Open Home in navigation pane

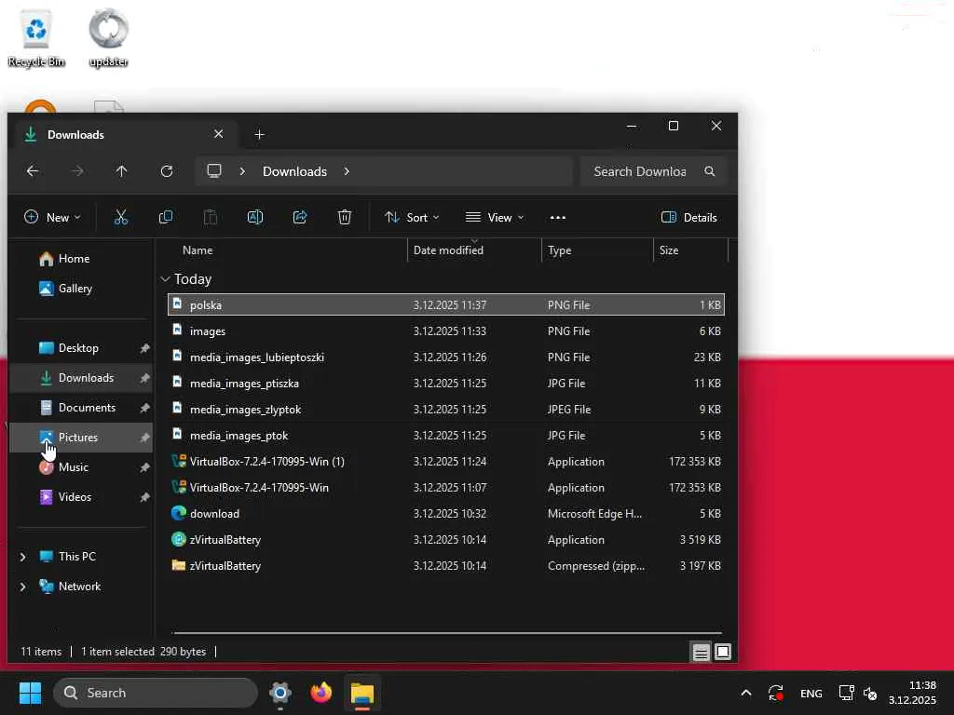point(80,259)
